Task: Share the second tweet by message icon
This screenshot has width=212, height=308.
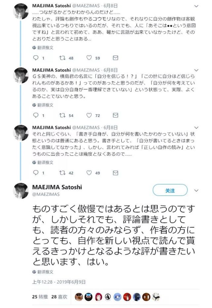Action: [115, 115]
